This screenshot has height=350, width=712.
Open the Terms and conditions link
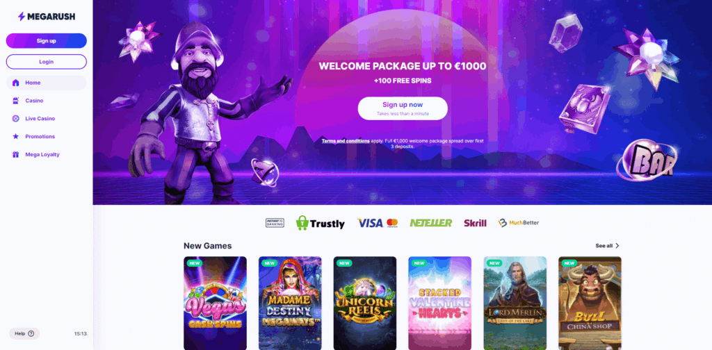pos(346,141)
